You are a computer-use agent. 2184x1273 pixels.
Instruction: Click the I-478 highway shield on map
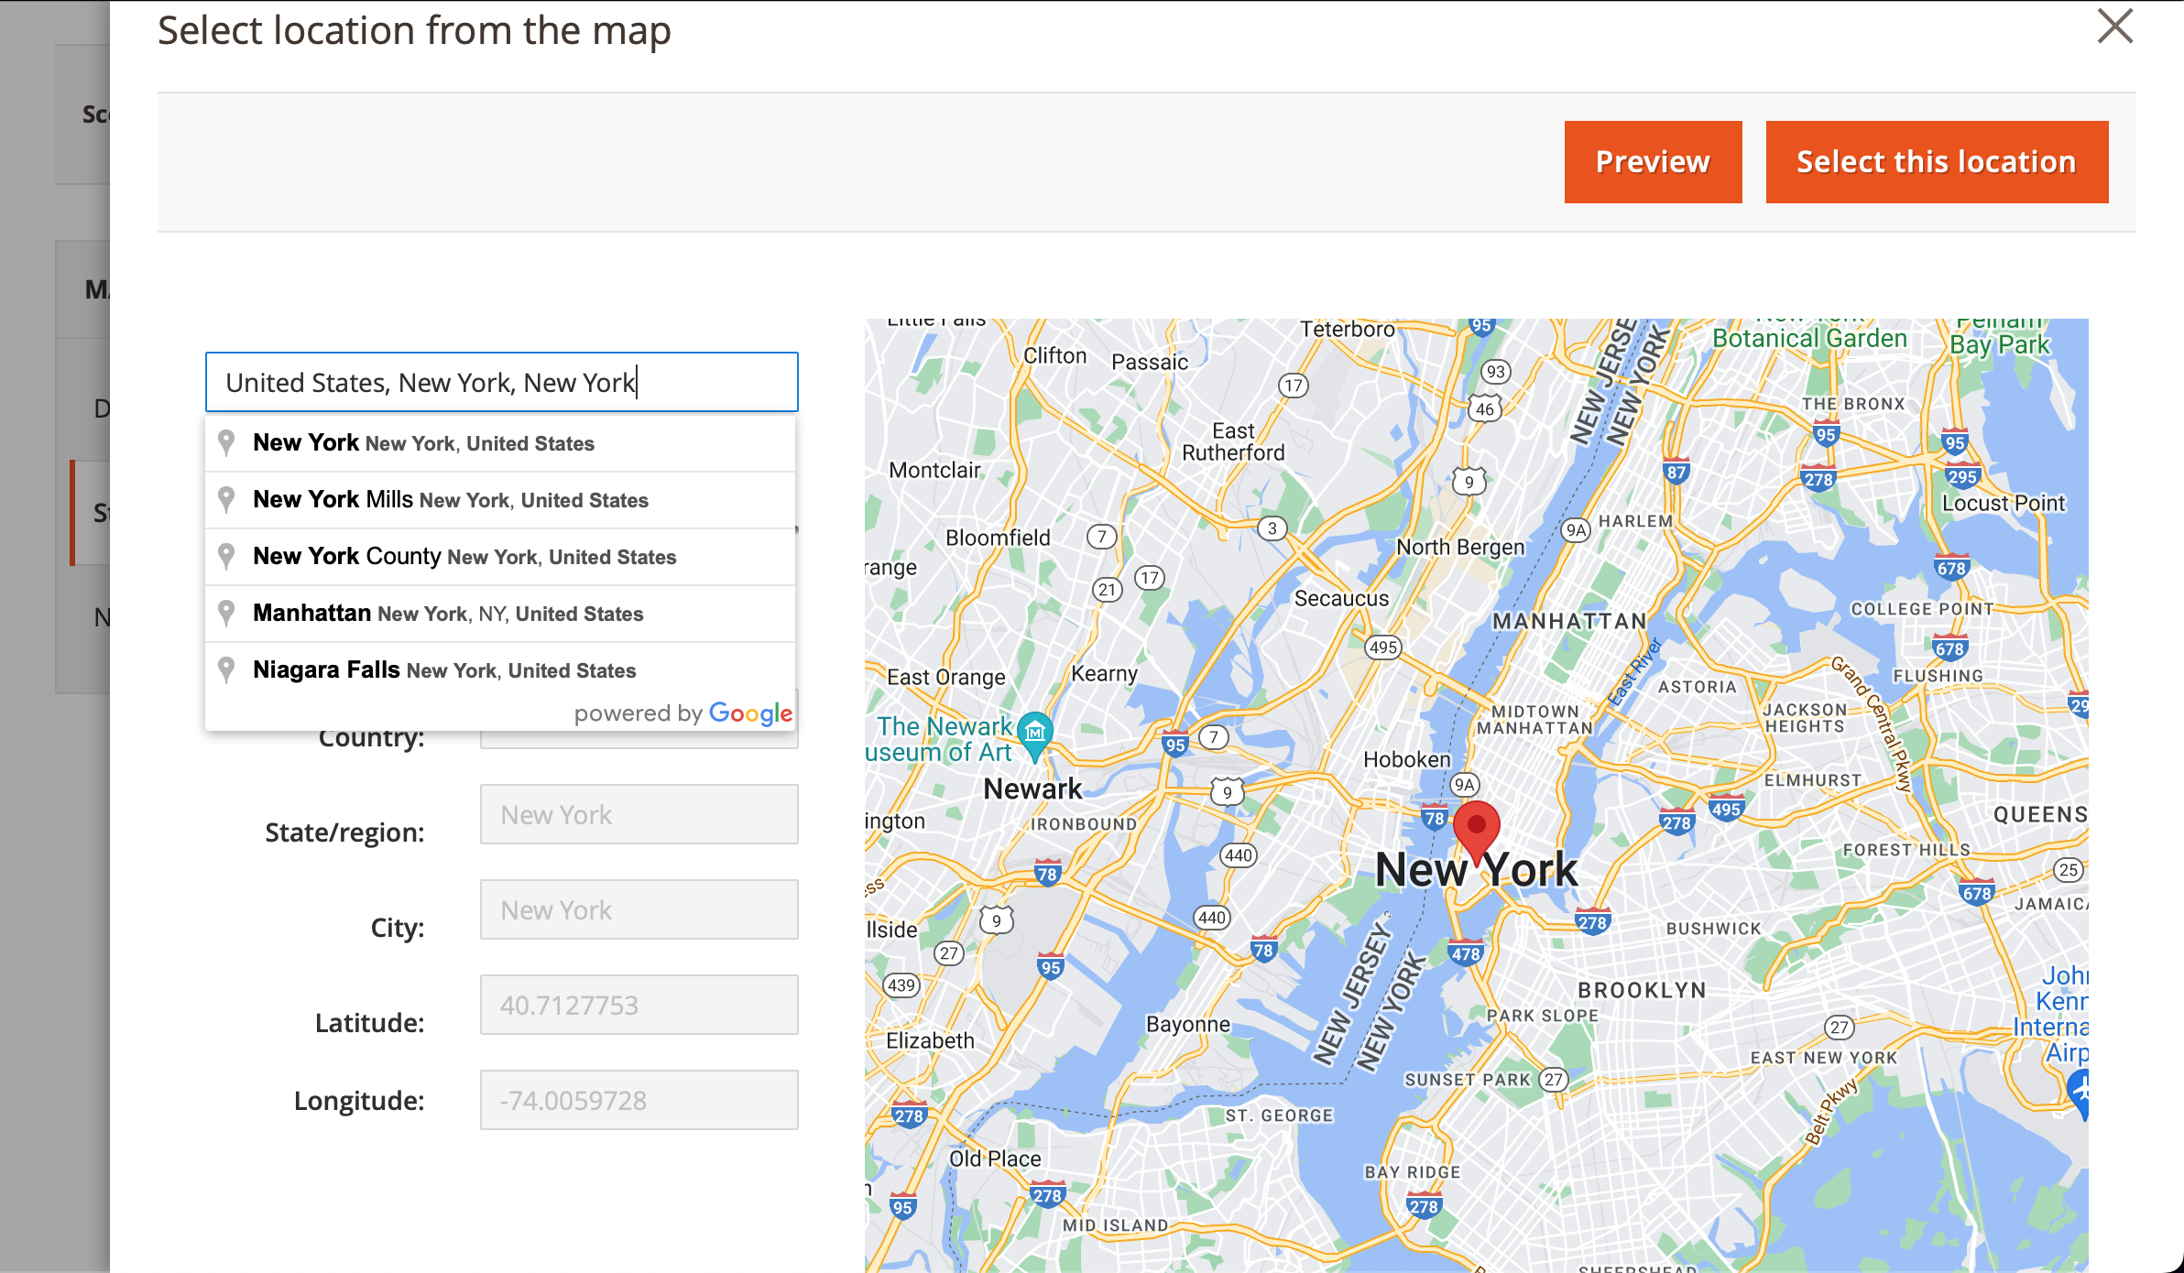pos(1466,953)
